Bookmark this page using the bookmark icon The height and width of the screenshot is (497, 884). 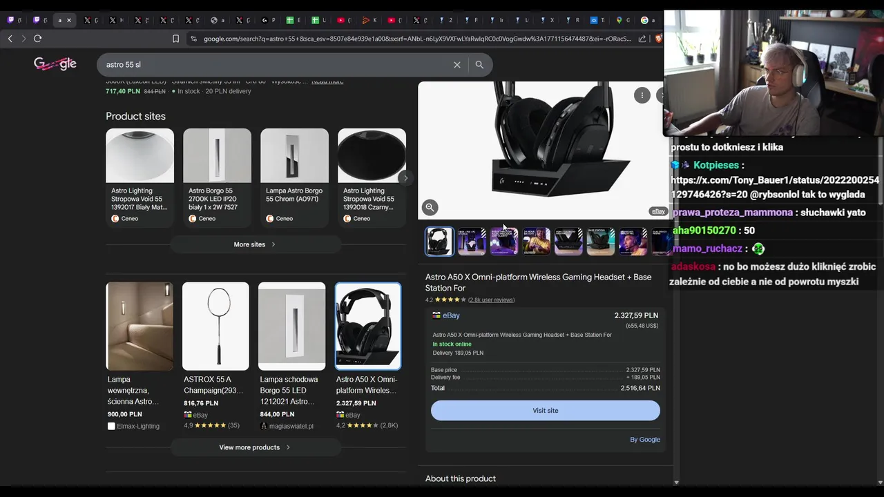[175, 39]
